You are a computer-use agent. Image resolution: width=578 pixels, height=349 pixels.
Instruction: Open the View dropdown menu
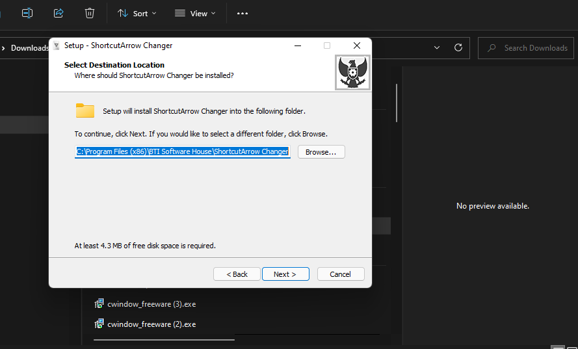[195, 13]
